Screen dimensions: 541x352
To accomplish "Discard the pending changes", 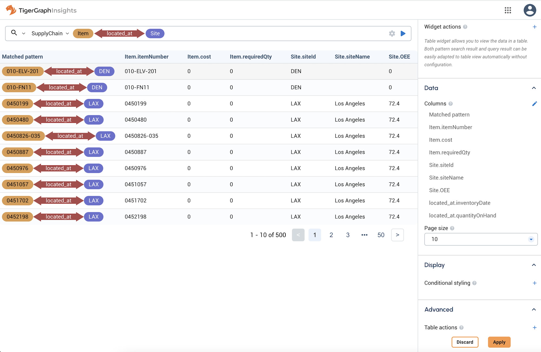I will click(x=465, y=342).
